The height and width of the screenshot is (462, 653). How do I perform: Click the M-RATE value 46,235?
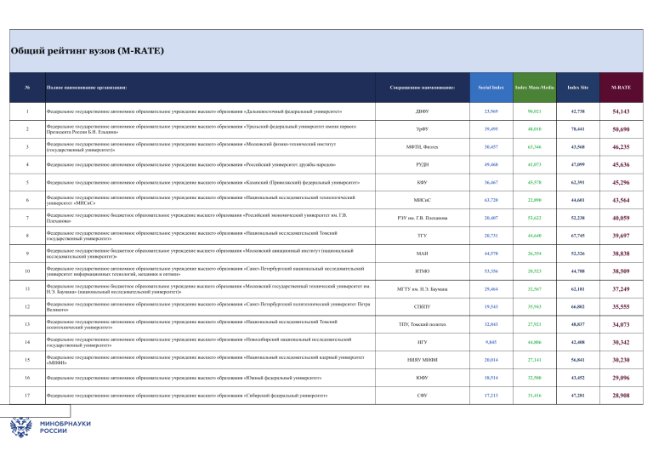tap(621, 147)
